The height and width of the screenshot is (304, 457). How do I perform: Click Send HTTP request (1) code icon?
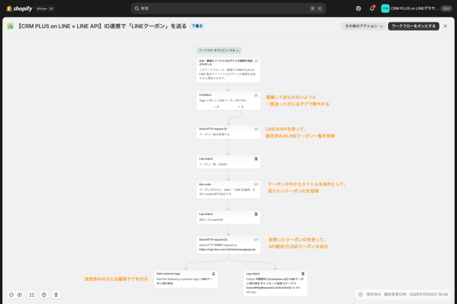pyautogui.click(x=256, y=129)
